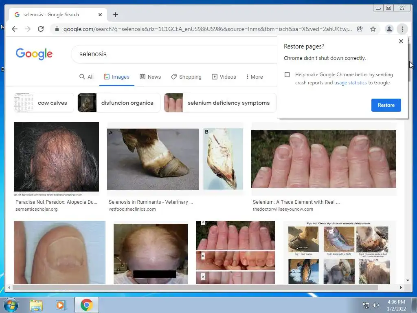Dismiss the Restore pages popup
The width and height of the screenshot is (417, 313).
(401, 41)
